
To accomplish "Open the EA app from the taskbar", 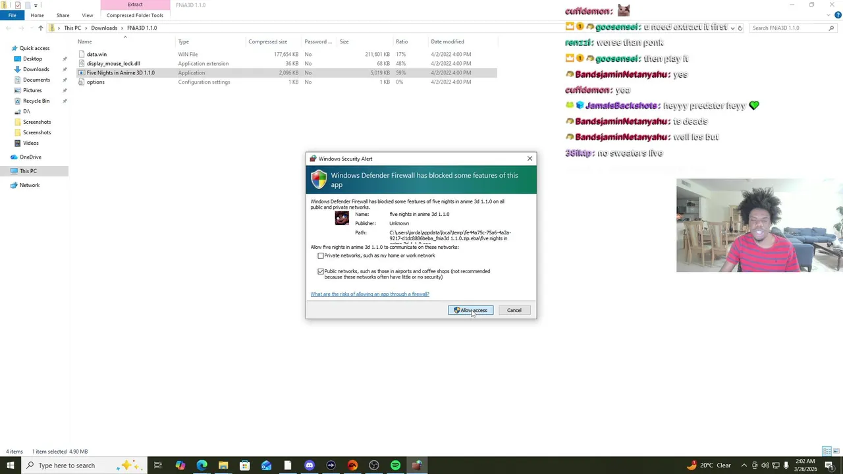I will (352, 465).
